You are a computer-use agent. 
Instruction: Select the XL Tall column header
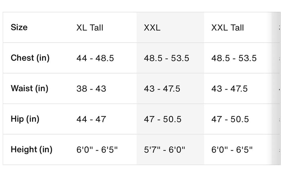(90, 28)
